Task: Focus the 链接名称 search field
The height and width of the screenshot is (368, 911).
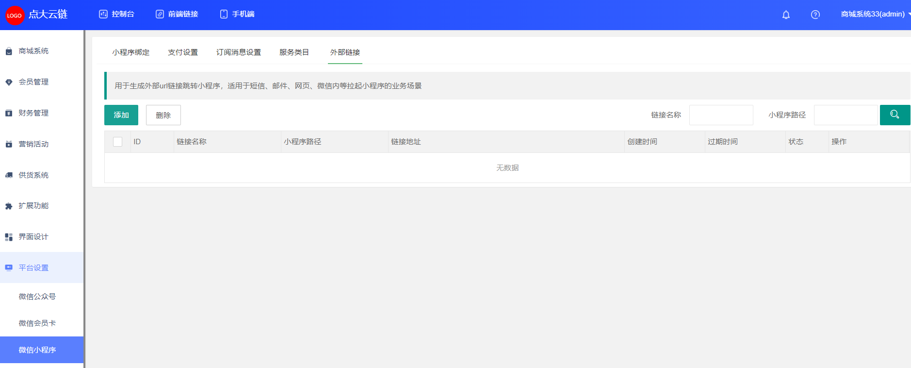Action: click(x=721, y=115)
